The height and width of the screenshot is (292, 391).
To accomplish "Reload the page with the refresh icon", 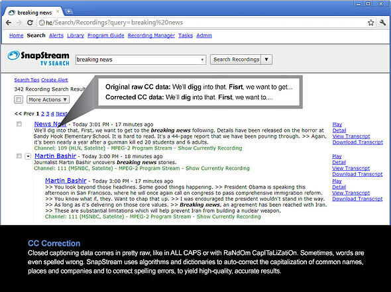I will click(x=30, y=23).
